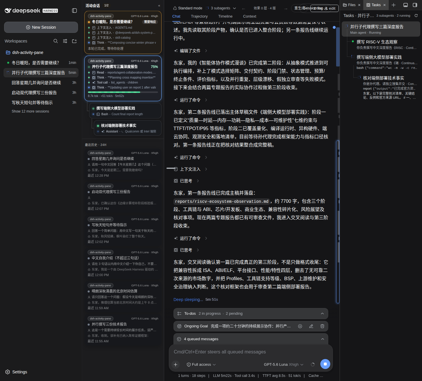Close the Files tab

[359, 5]
